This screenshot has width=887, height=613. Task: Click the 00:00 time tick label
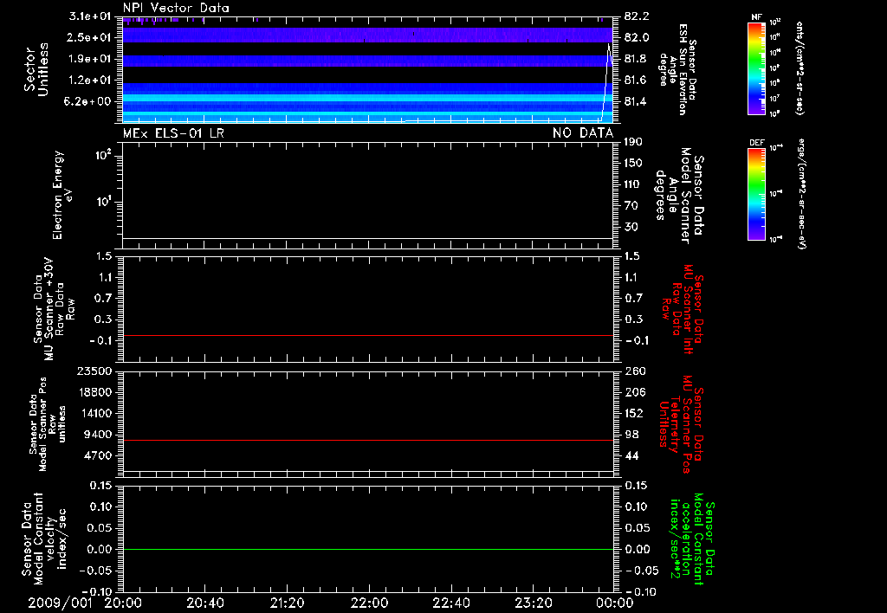(614, 603)
